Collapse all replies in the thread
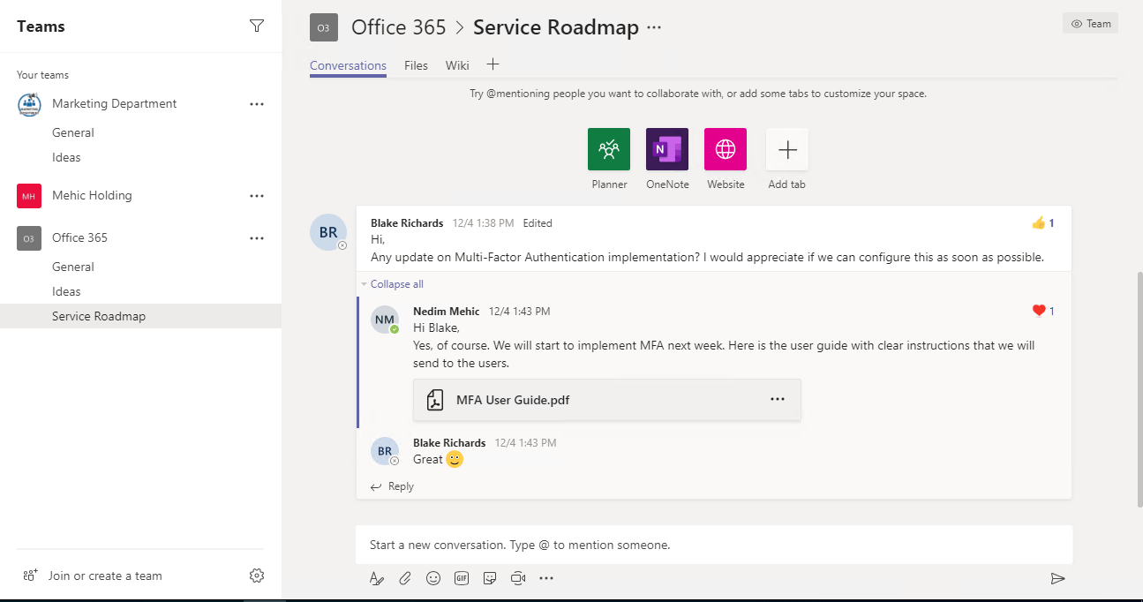 [x=396, y=284]
